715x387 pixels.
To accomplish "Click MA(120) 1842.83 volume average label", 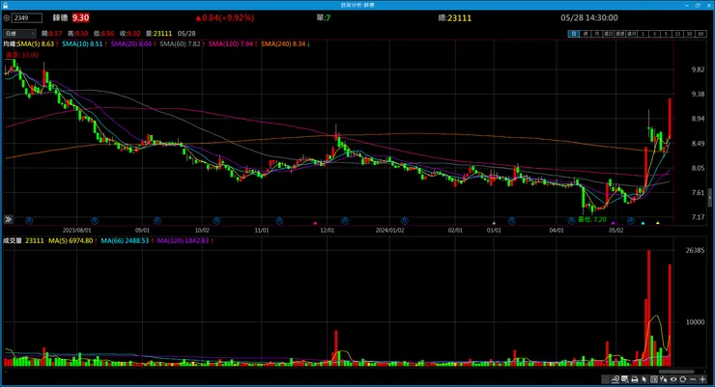I will [x=186, y=241].
